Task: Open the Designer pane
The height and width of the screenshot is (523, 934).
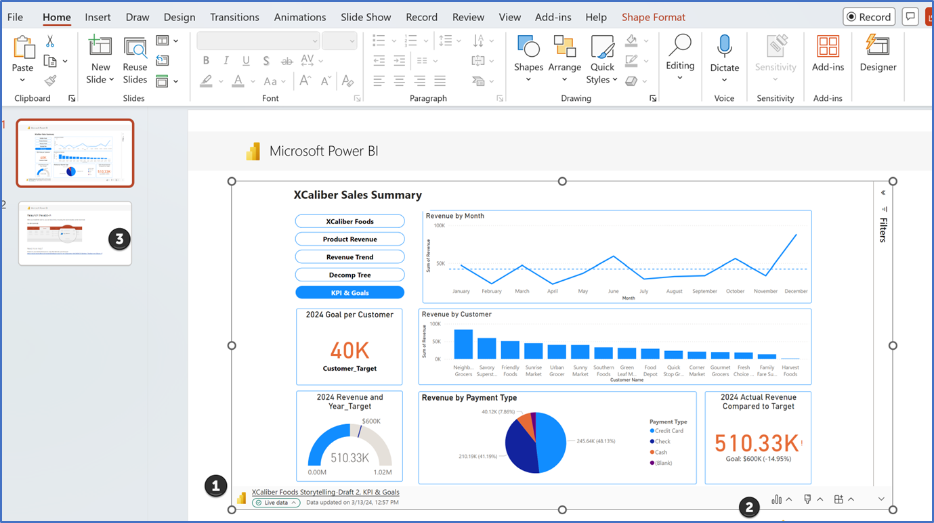Action: [x=878, y=53]
